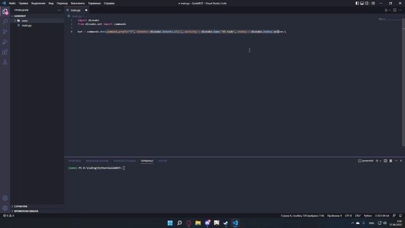This screenshot has height=228, width=405.
Task: Close the terminal panel
Action: (401, 161)
